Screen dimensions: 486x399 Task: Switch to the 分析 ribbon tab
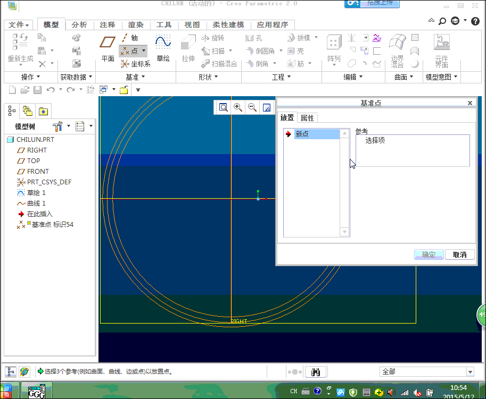point(79,25)
